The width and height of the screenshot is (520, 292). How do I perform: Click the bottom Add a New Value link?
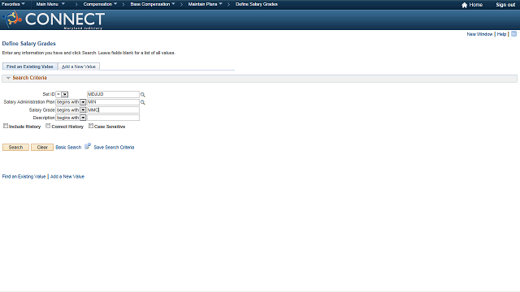(67, 177)
